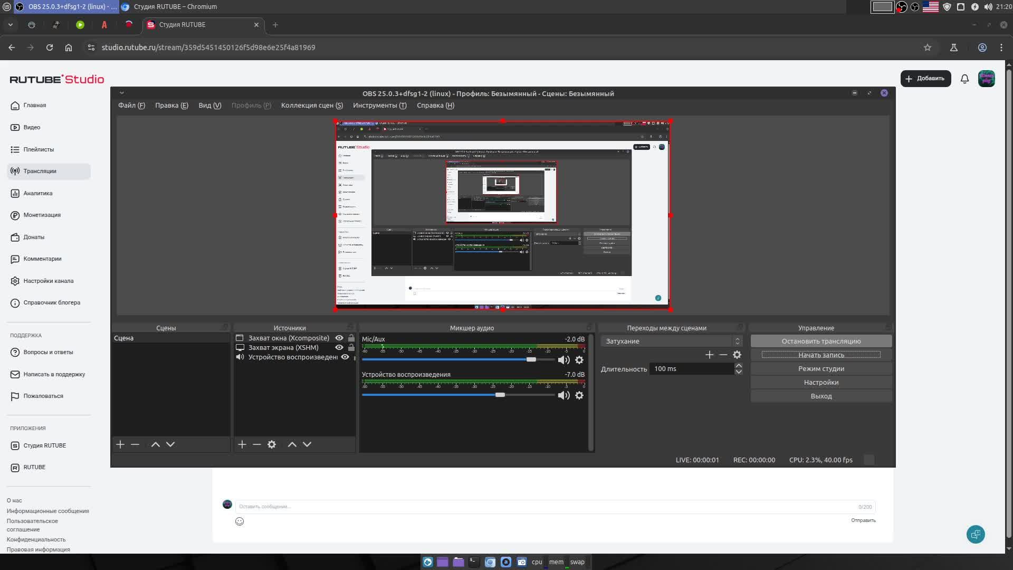Open emoji picker in chat
This screenshot has width=1013, height=570.
pos(240,521)
